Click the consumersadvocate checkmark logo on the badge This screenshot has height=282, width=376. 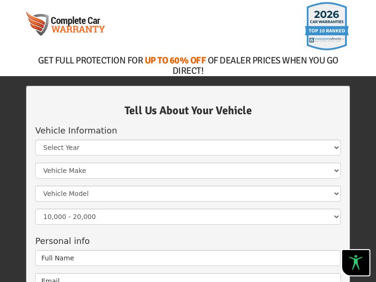point(312,40)
